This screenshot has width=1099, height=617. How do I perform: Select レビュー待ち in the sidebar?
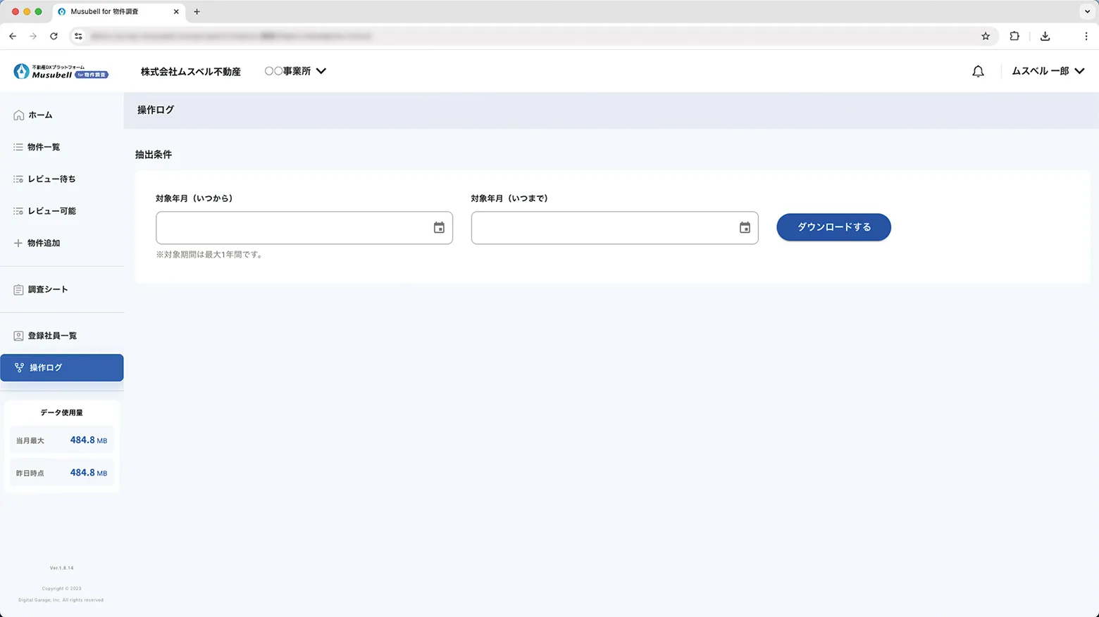point(51,179)
